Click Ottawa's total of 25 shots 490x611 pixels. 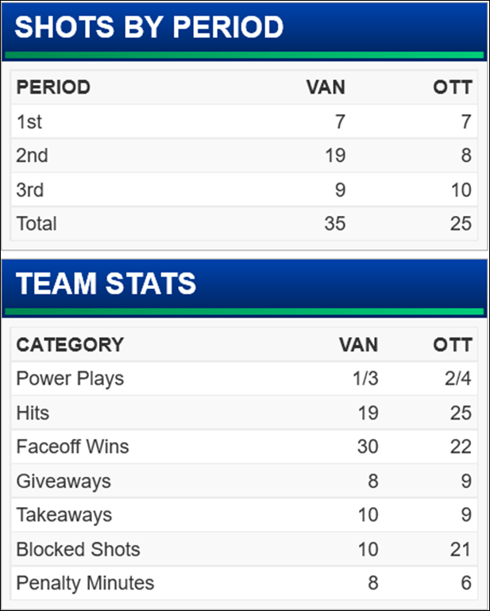click(461, 224)
